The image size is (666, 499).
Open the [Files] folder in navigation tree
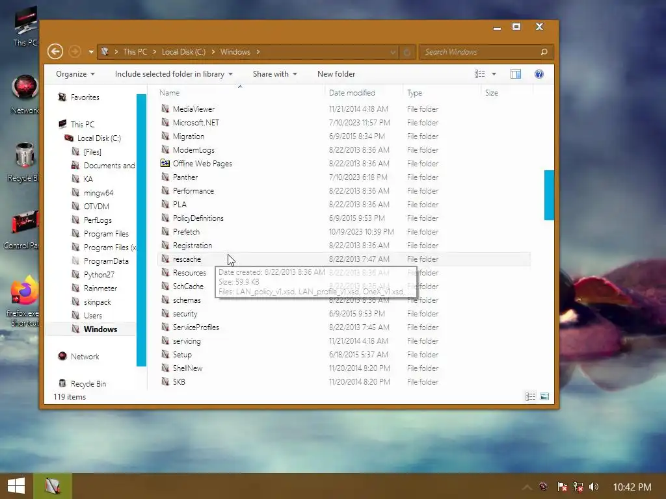92,152
